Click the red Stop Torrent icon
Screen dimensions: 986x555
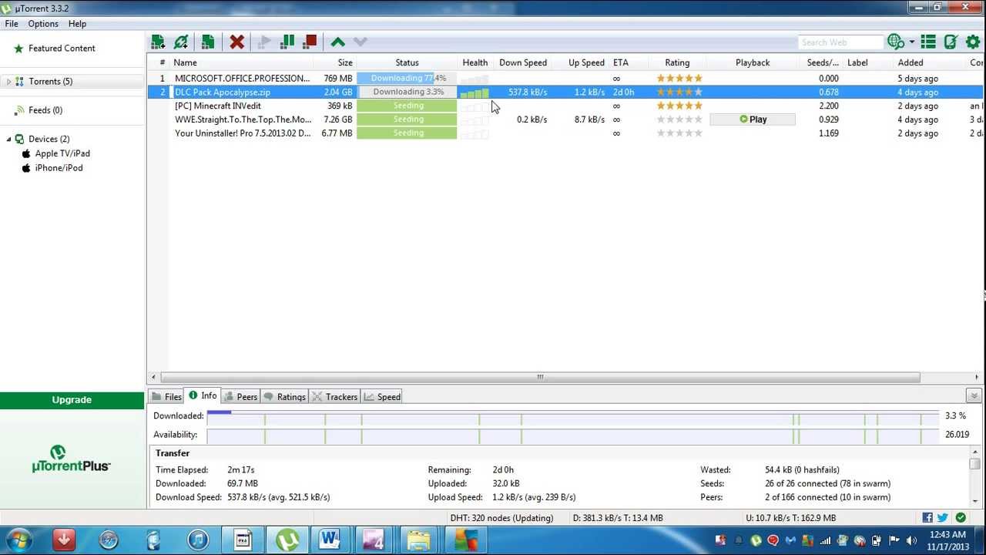[x=310, y=42]
